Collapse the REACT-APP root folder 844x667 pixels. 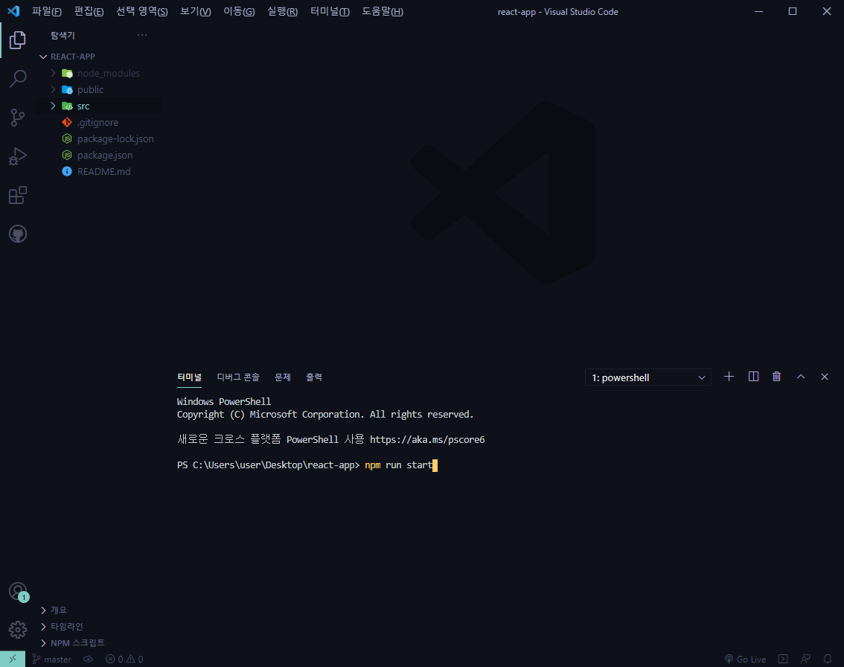(98, 57)
